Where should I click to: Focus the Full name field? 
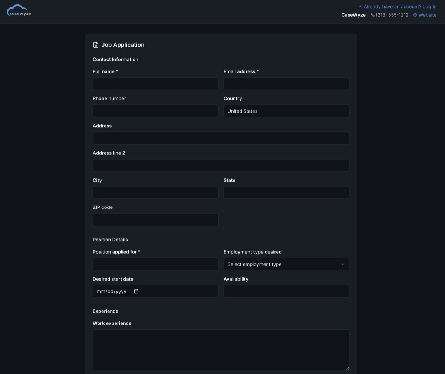click(155, 84)
